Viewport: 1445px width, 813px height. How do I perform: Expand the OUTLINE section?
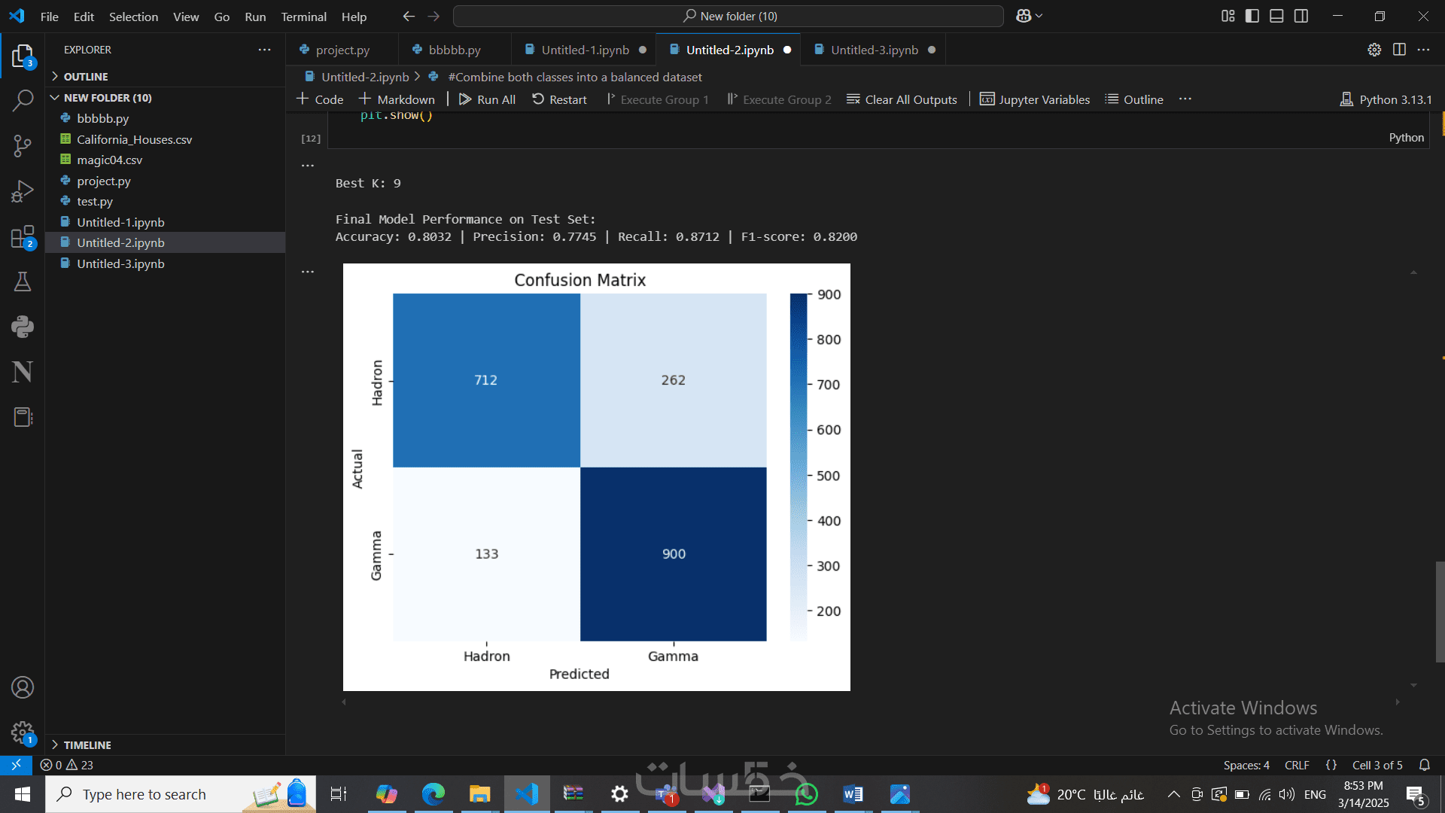(x=85, y=77)
